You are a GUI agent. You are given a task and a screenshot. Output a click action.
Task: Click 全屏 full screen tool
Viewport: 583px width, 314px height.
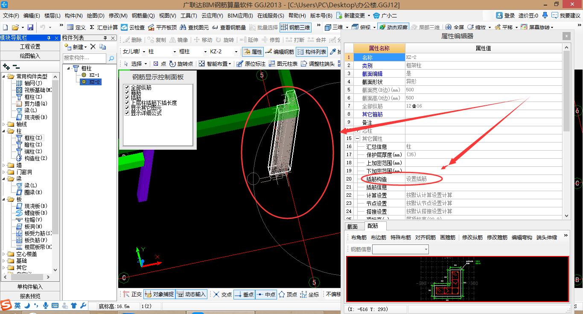454,27
